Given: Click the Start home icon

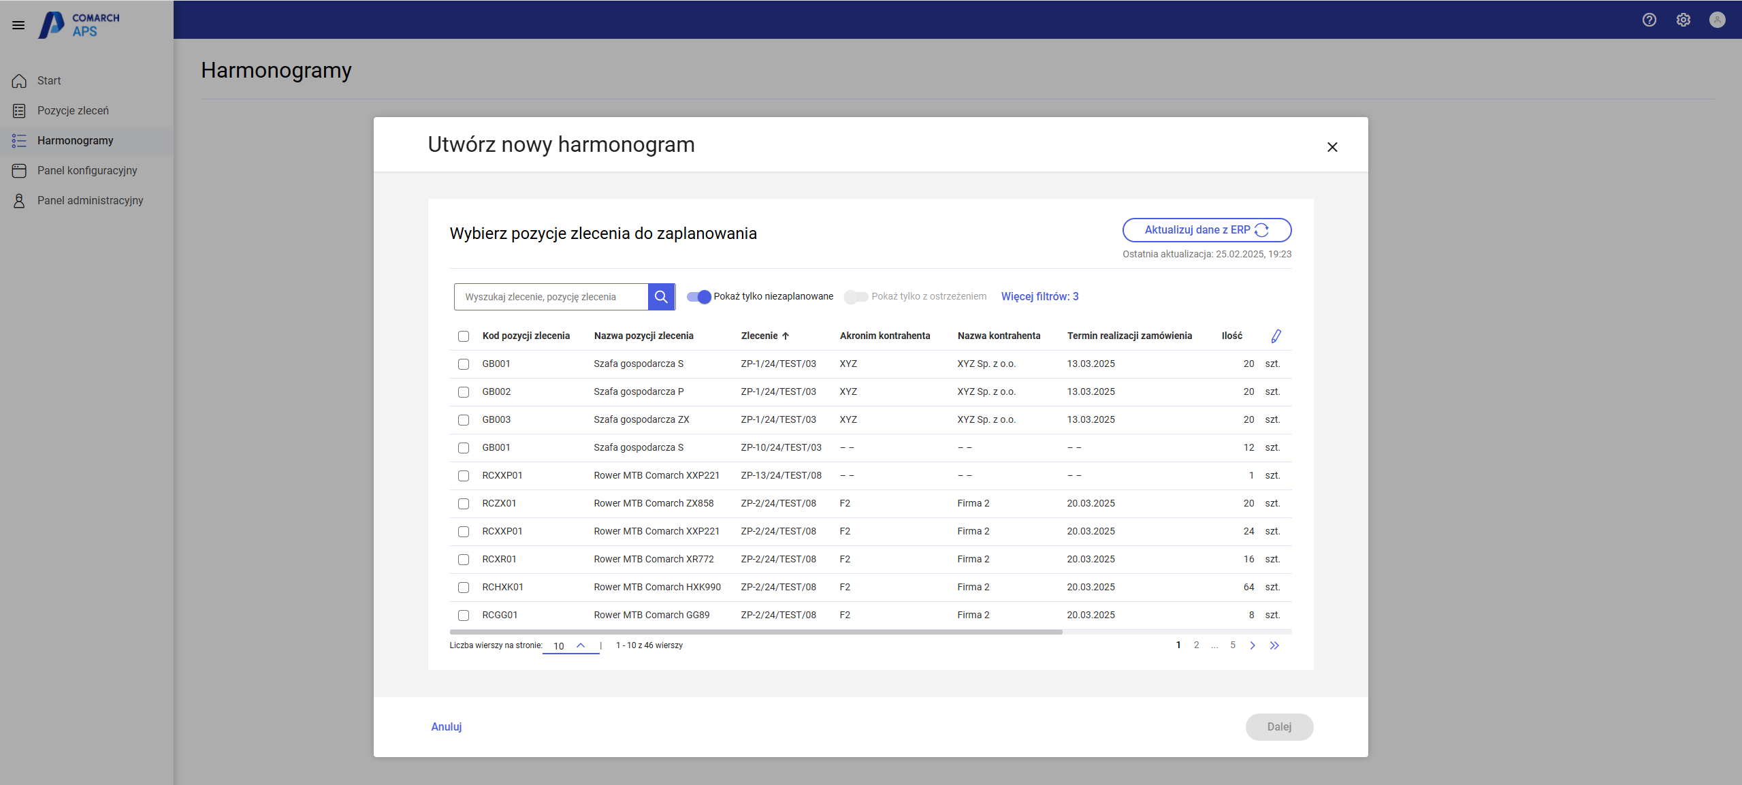Looking at the screenshot, I should point(19,80).
